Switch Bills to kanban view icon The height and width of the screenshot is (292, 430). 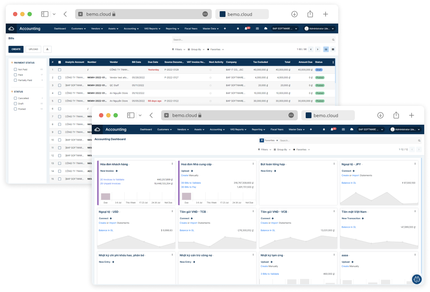point(333,50)
